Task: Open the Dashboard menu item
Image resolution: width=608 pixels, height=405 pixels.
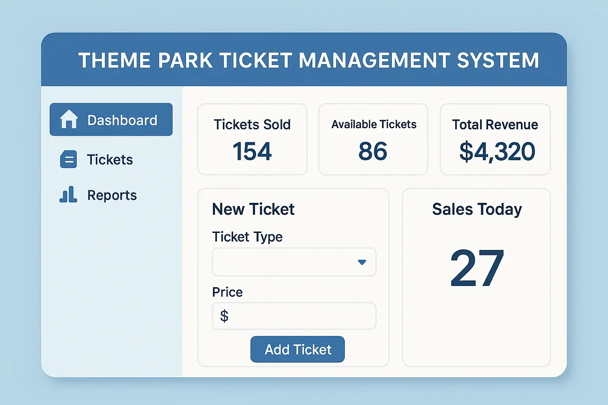Action: pos(111,119)
